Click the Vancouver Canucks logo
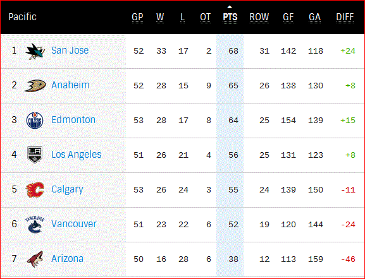The height and width of the screenshot is (279, 365). tap(35, 224)
